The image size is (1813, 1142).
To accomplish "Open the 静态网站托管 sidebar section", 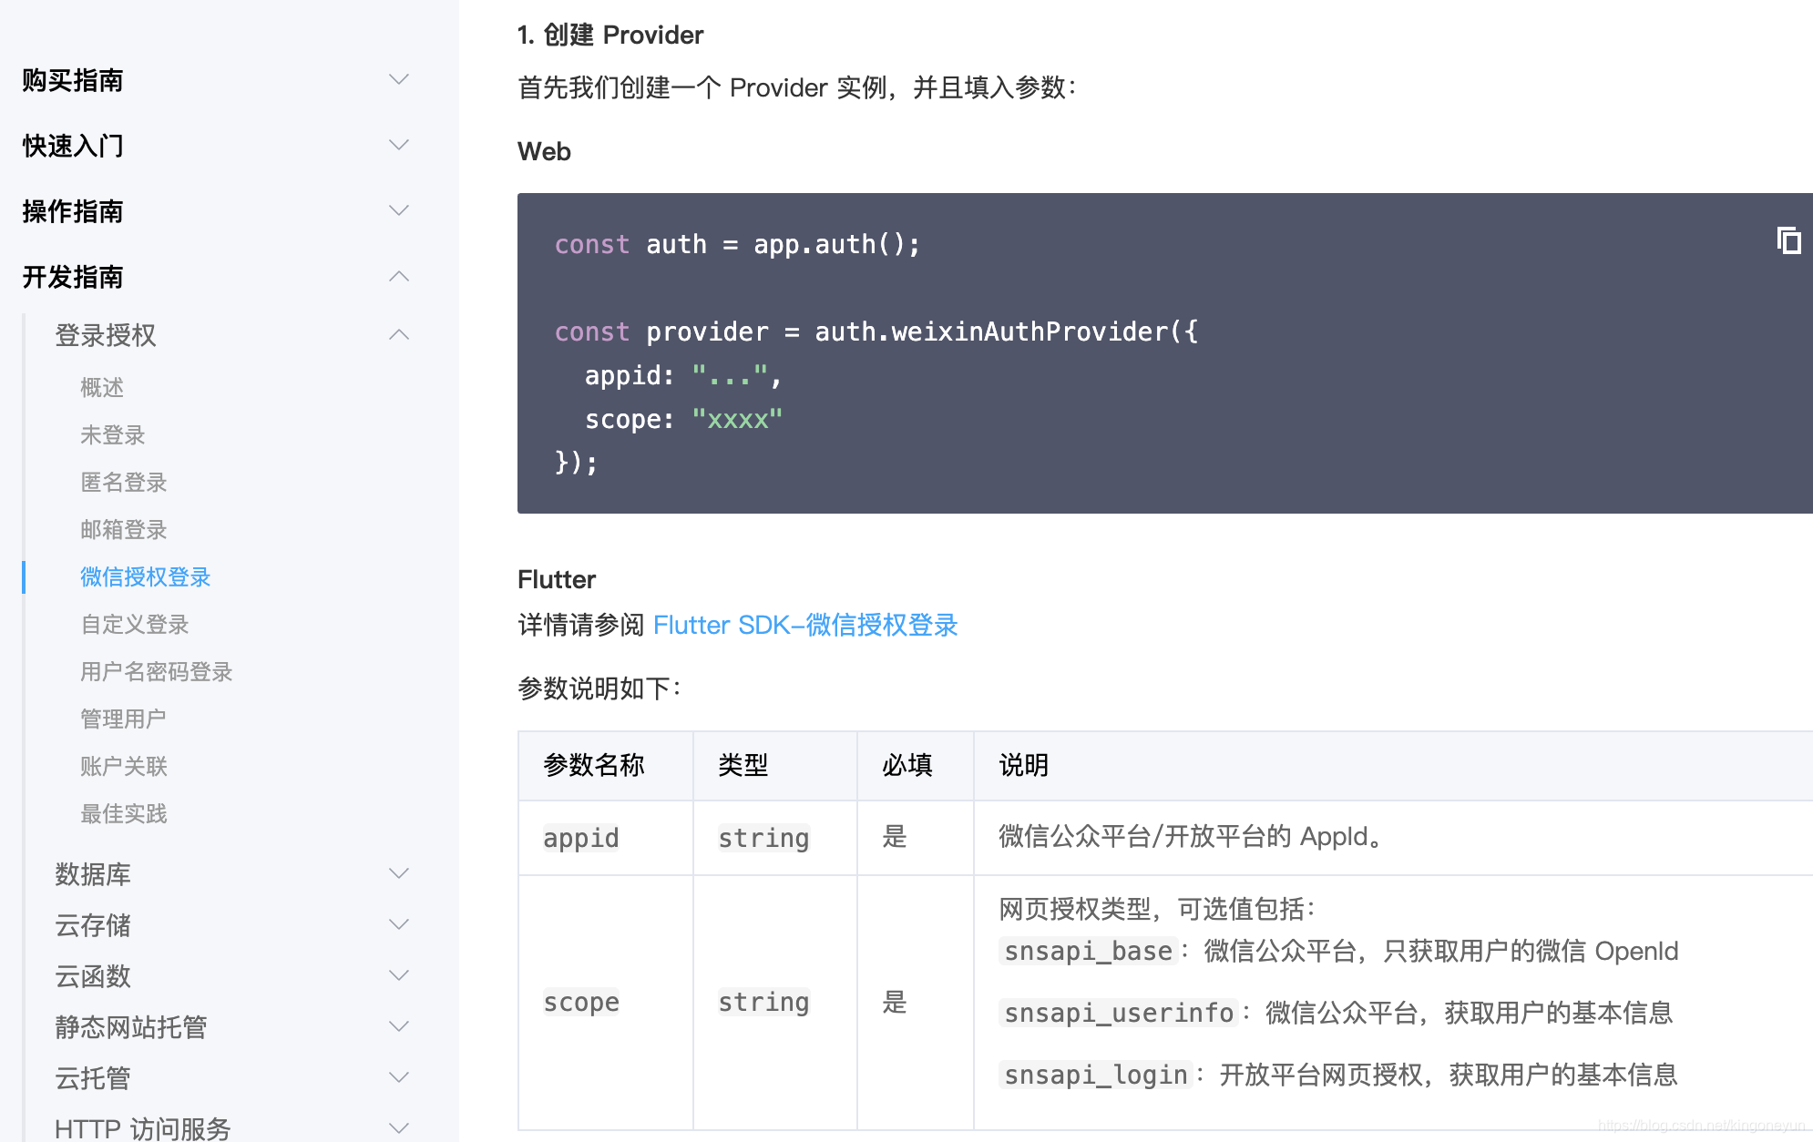I will pyautogui.click(x=131, y=1027).
